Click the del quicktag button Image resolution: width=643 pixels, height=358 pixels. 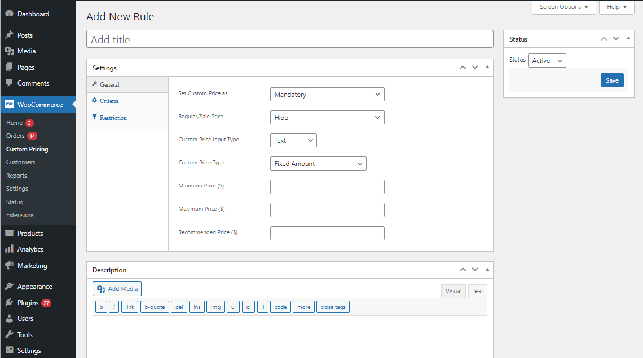coord(179,307)
